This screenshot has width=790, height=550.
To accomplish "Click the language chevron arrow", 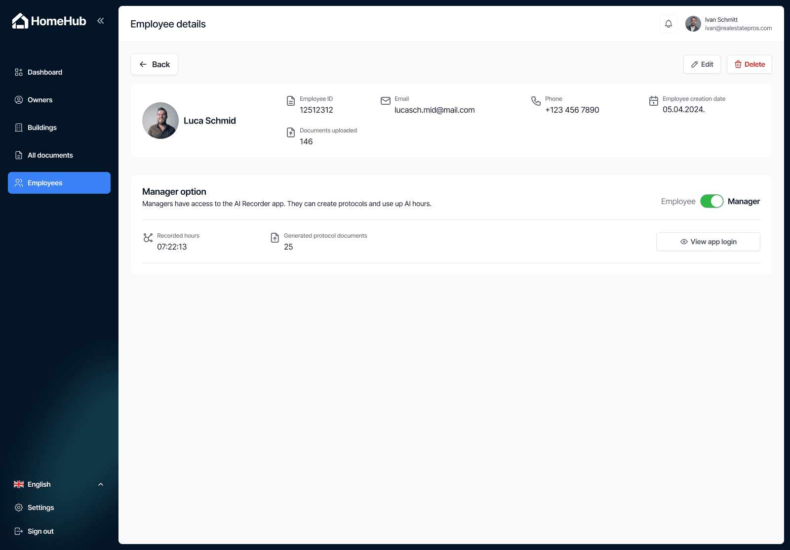I will coord(101,484).
